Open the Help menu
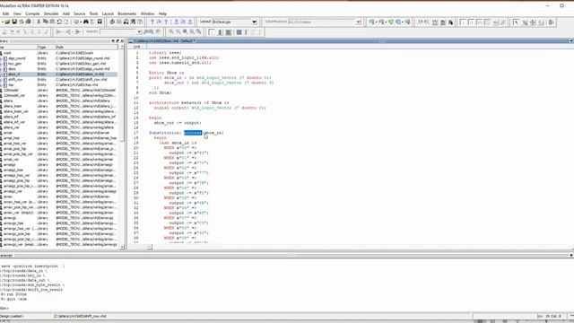The height and width of the screenshot is (323, 574). 162,13
